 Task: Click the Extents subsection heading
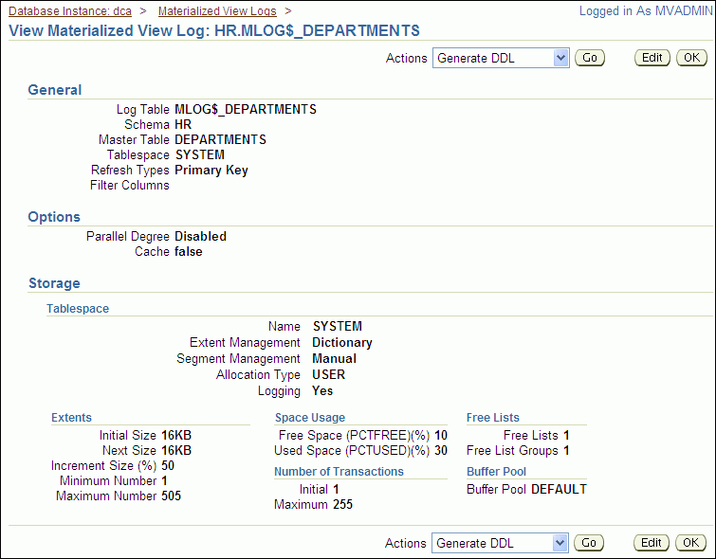(x=71, y=417)
